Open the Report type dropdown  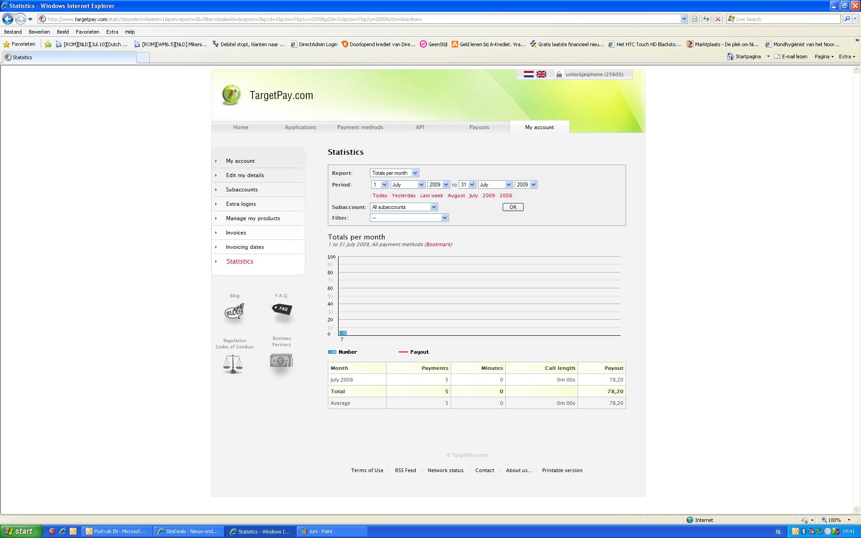(x=394, y=173)
